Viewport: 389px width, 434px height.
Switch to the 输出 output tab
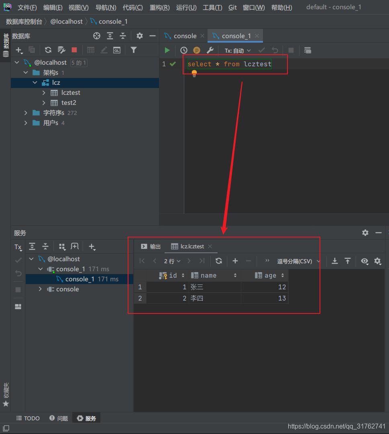click(x=151, y=246)
